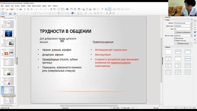The height and width of the screenshot is (111, 197).
Task: Click the Undo arrow icon
Action: (41, 9)
